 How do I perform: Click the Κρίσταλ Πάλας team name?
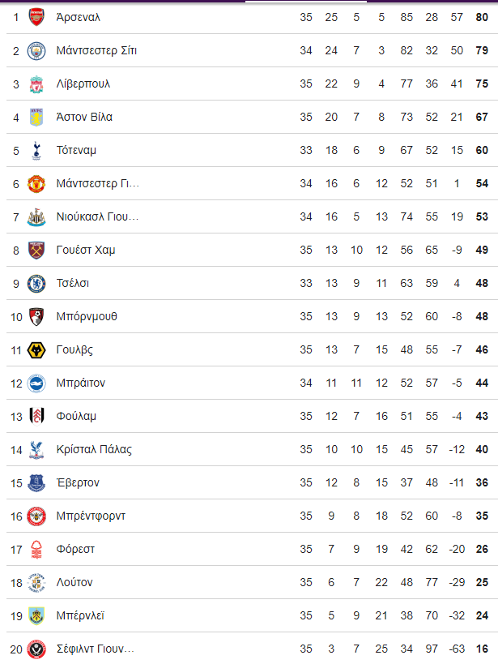(x=94, y=450)
